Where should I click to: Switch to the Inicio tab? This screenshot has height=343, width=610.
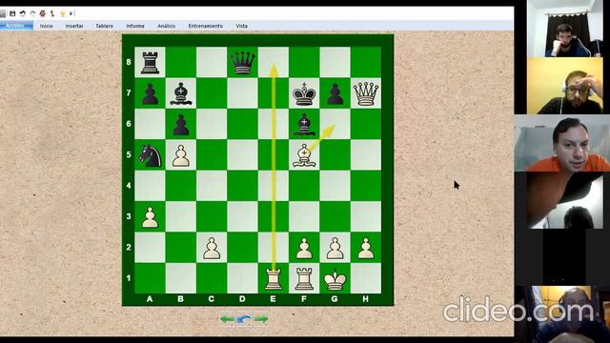click(47, 26)
